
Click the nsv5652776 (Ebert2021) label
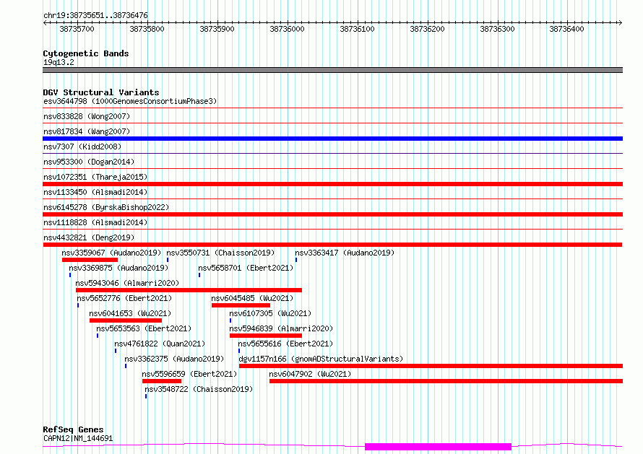[124, 298]
